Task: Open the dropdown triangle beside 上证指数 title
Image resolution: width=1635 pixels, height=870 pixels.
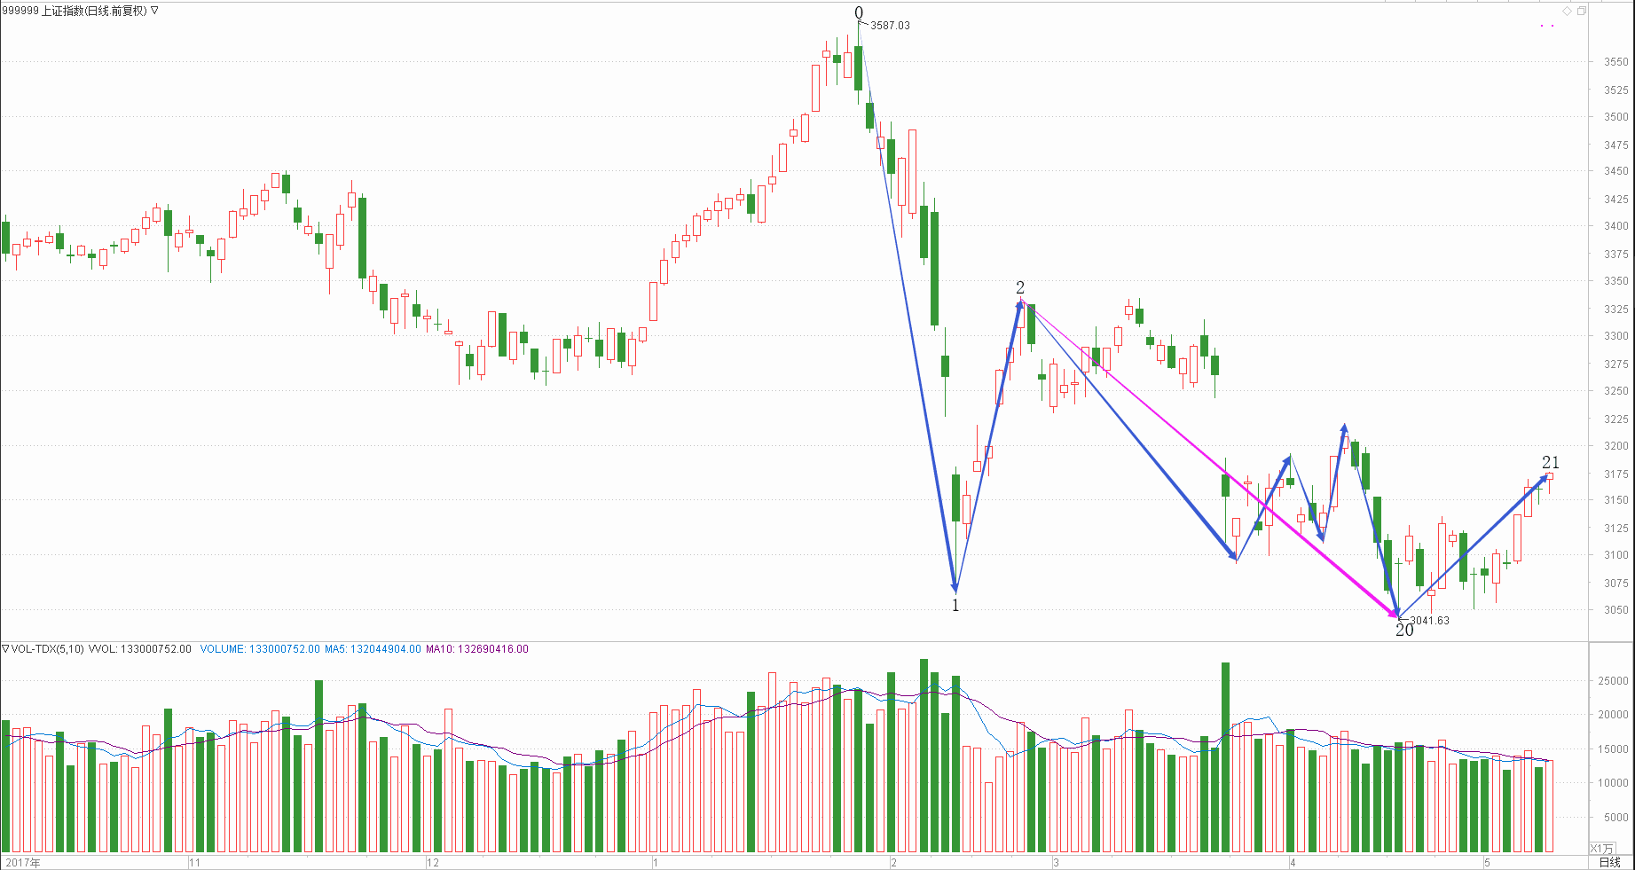Action: click(x=155, y=11)
